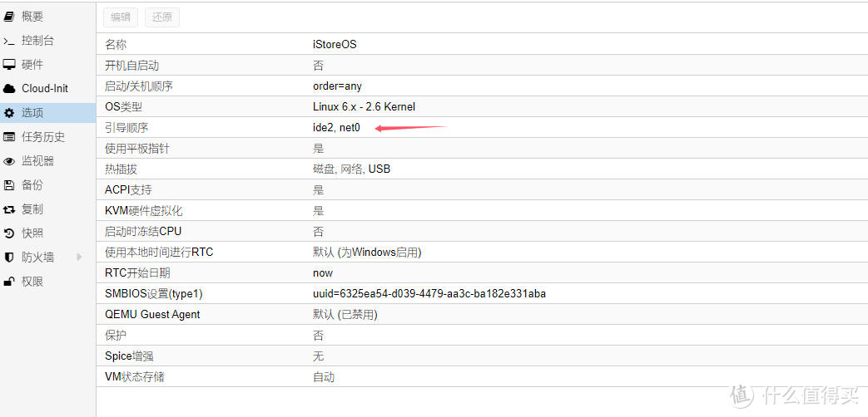Viewport: 868px width, 417px height.
Task: Open the Cloud-Init tab
Action: (45, 89)
